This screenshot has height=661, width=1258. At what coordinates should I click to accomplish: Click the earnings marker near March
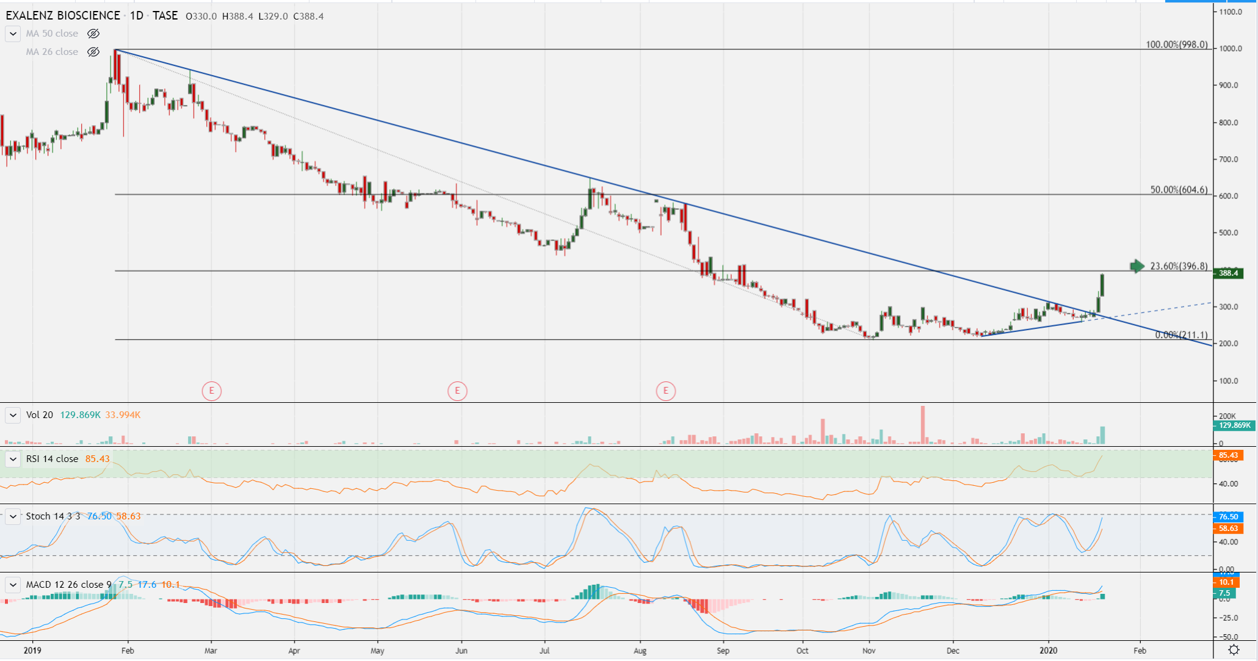click(x=211, y=391)
